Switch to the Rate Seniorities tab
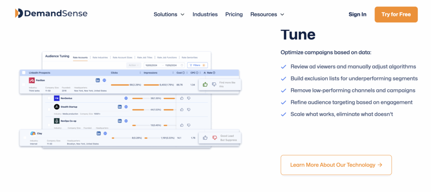Viewport: 431px width, 192px height. [x=189, y=58]
